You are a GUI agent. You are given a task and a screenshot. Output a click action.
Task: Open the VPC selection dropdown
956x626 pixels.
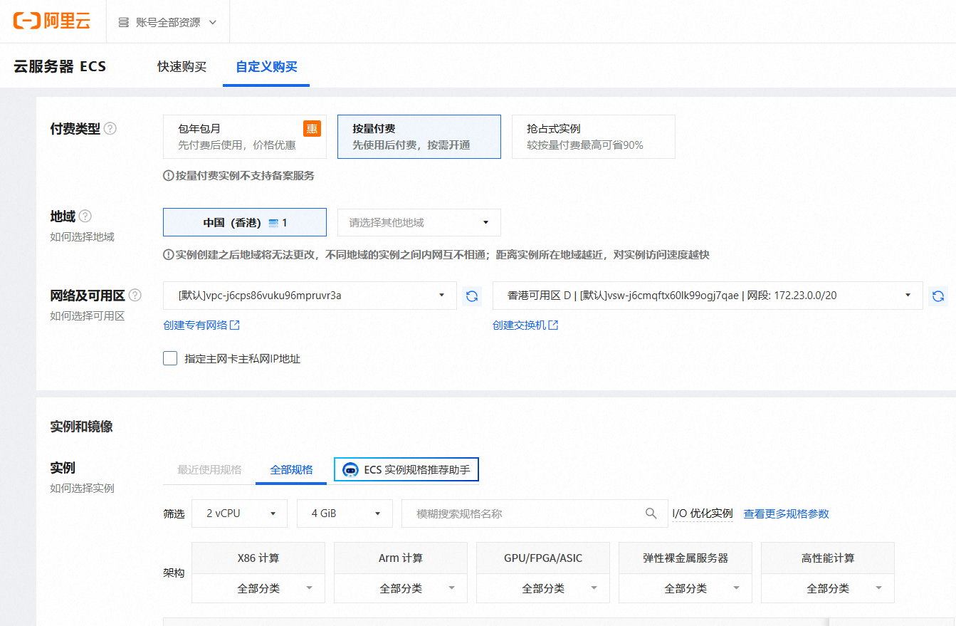(310, 296)
